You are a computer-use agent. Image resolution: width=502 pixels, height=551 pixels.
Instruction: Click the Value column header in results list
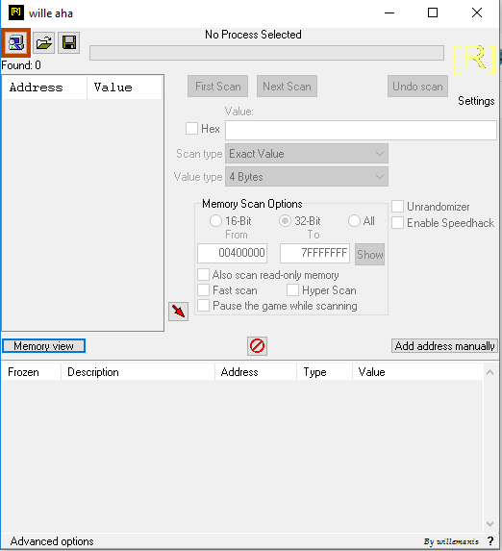click(x=124, y=88)
